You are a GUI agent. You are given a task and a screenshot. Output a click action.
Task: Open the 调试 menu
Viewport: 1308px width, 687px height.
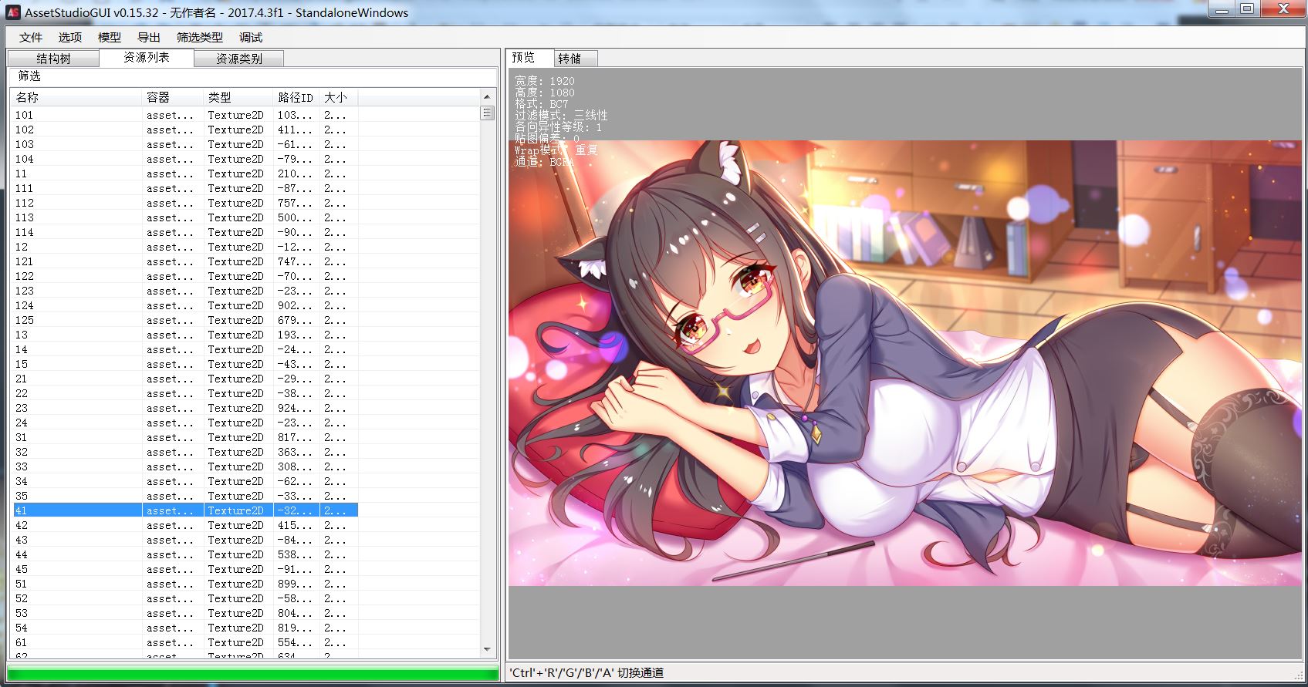[x=251, y=37]
